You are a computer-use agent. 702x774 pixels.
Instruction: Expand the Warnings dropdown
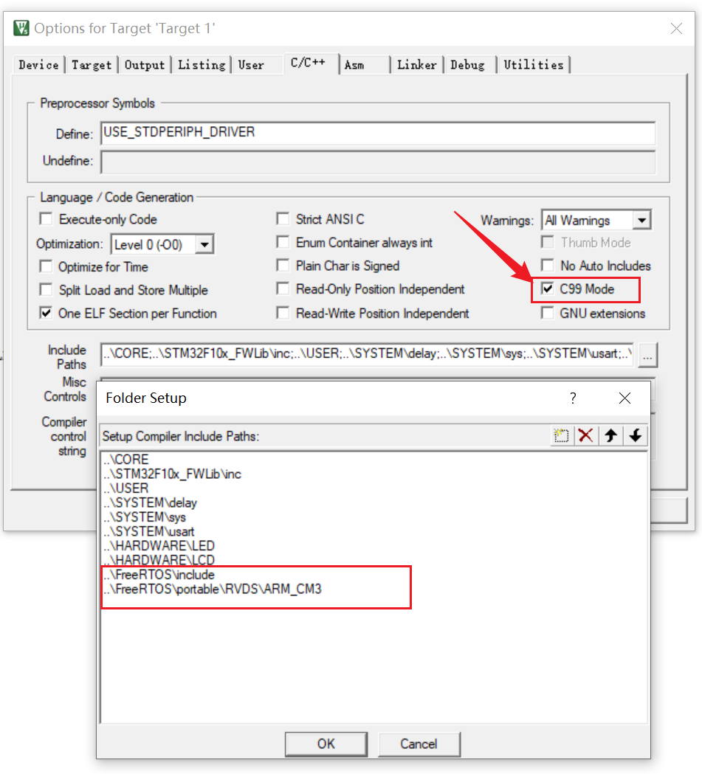(x=641, y=220)
